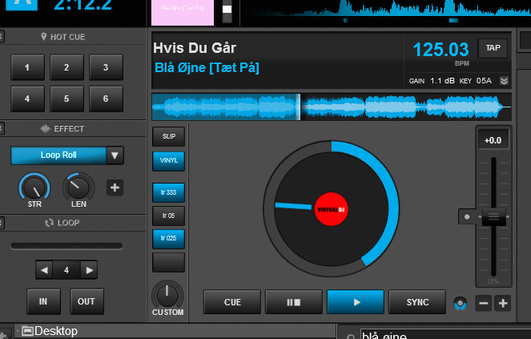Click the pitch fader handle
This screenshot has width=531, height=339.
click(493, 216)
